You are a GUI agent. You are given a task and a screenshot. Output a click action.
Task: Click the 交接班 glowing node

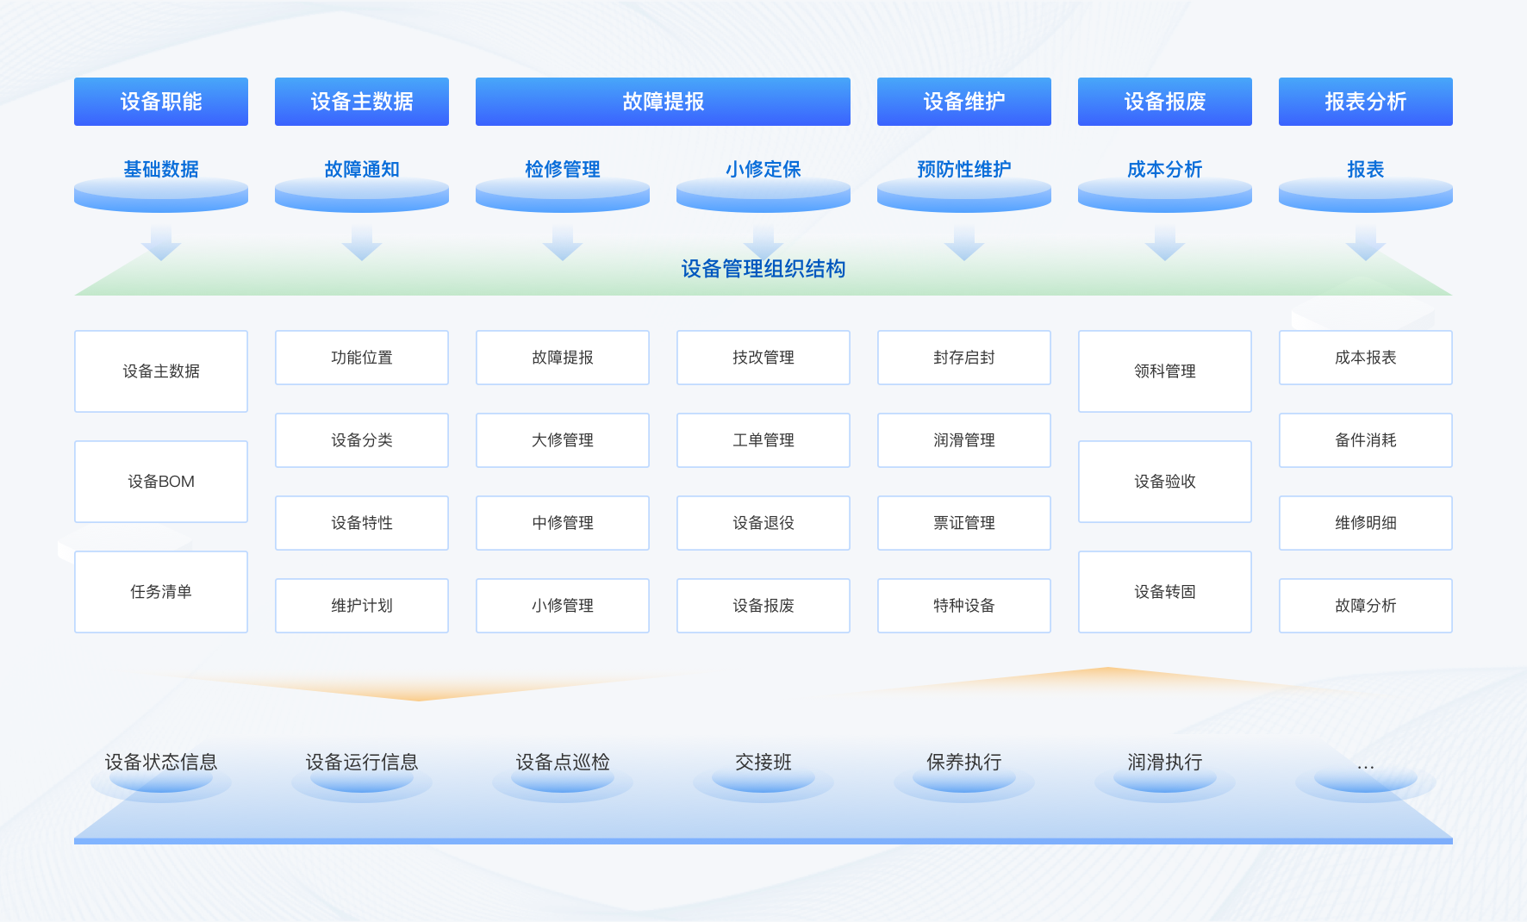tap(763, 781)
